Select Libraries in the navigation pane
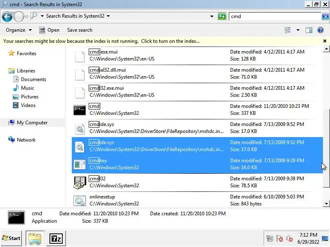 (26, 70)
